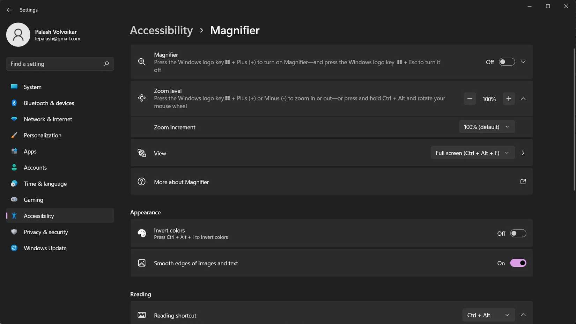Screen dimensions: 576x324
Task: Click the Invert colors palette icon
Action: coord(142,233)
